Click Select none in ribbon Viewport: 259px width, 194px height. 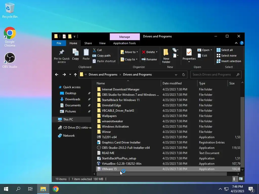tap(226, 56)
